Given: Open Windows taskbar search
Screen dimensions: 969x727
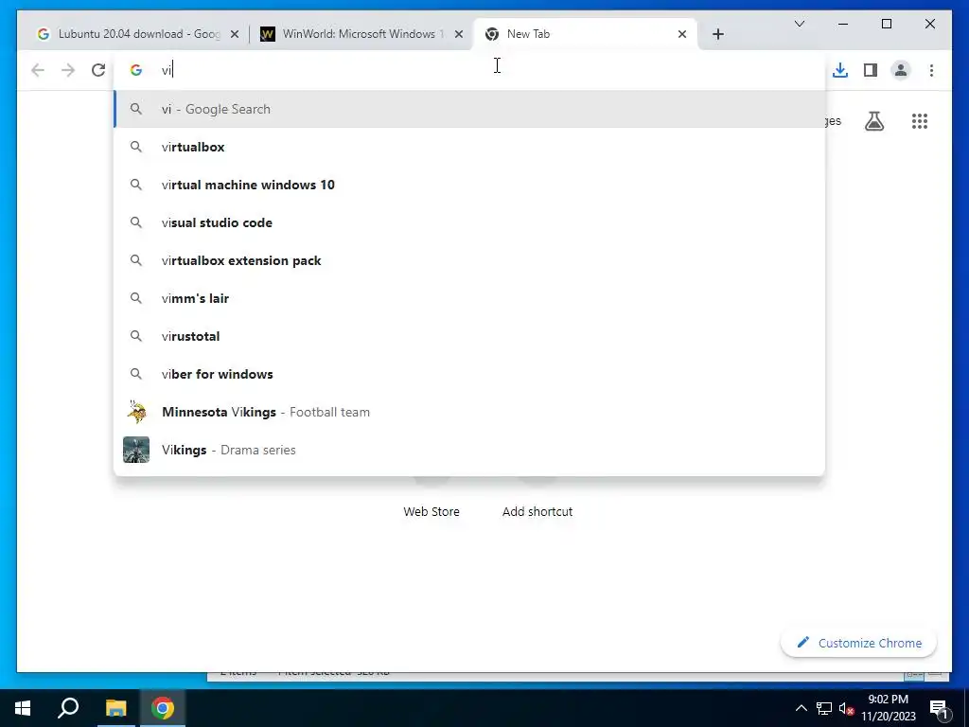Looking at the screenshot, I should tap(68, 708).
